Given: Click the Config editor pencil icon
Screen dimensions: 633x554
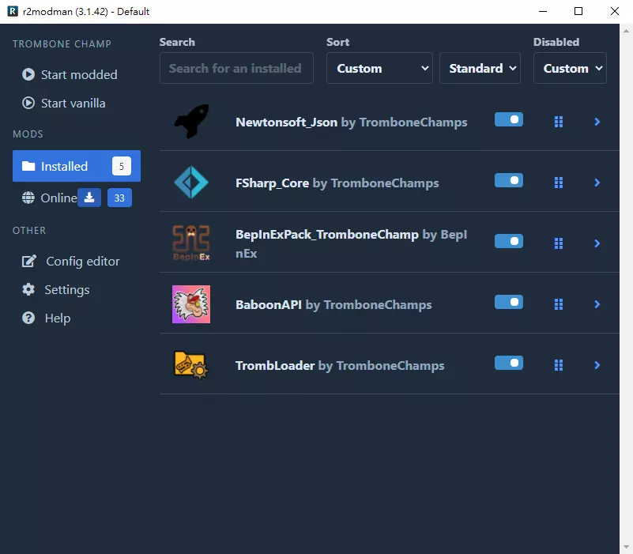Looking at the screenshot, I should 29,261.
